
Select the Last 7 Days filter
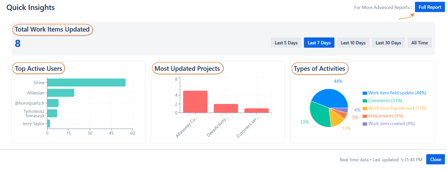[x=319, y=43]
